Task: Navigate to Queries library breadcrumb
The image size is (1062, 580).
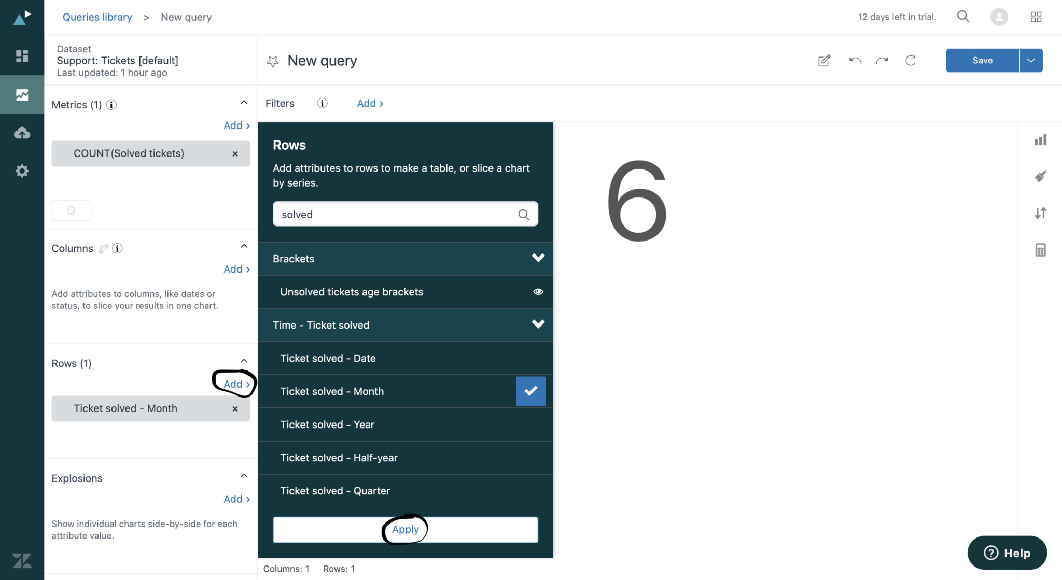Action: [x=97, y=17]
